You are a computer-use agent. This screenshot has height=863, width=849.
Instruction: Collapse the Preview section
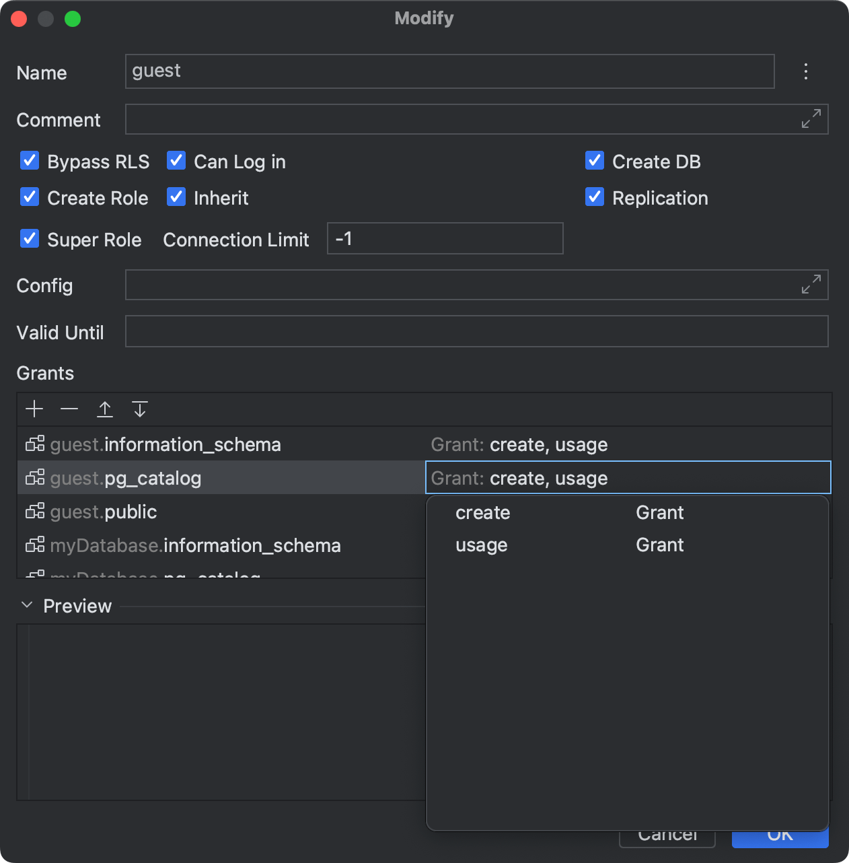tap(28, 605)
